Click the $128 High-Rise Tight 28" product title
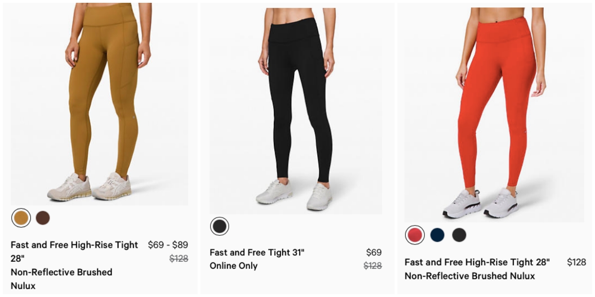595x297 pixels. click(x=477, y=262)
